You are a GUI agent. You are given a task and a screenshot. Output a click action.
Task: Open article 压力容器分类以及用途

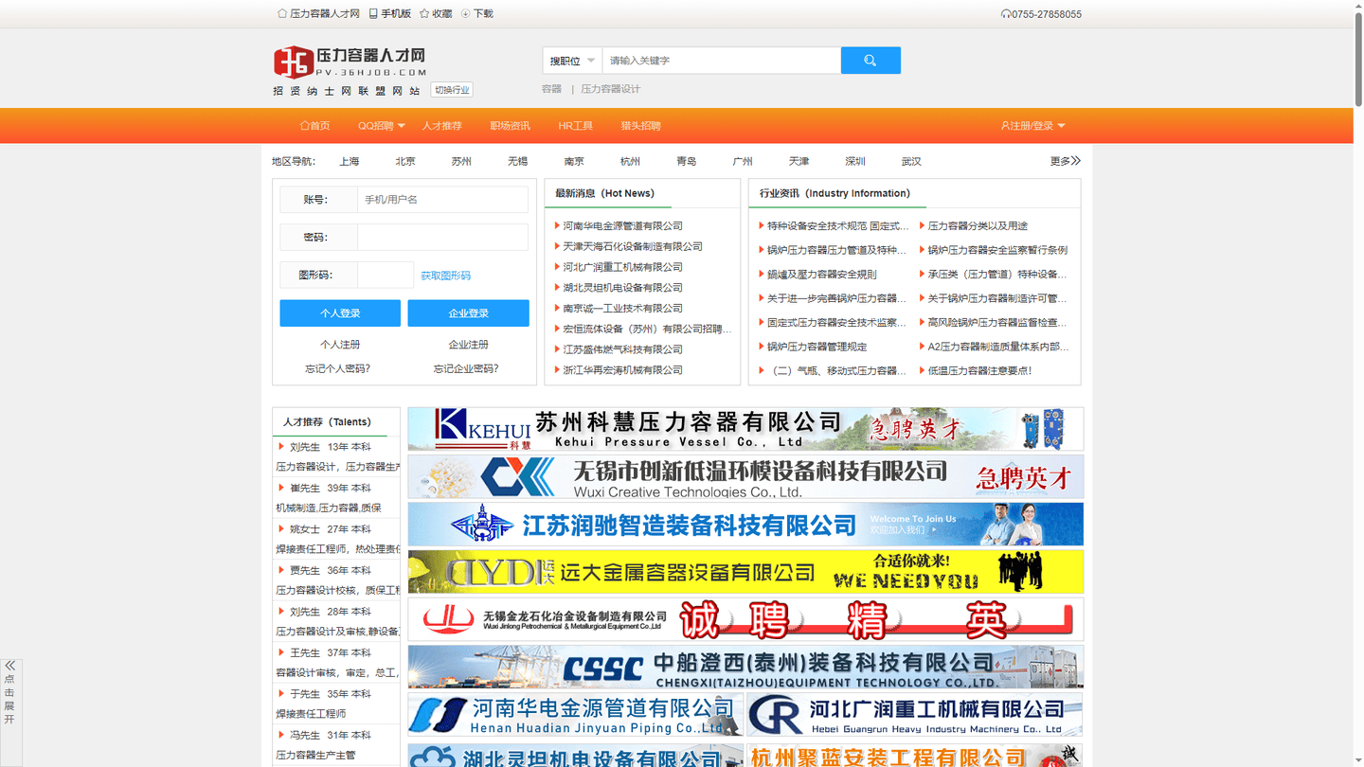click(978, 226)
